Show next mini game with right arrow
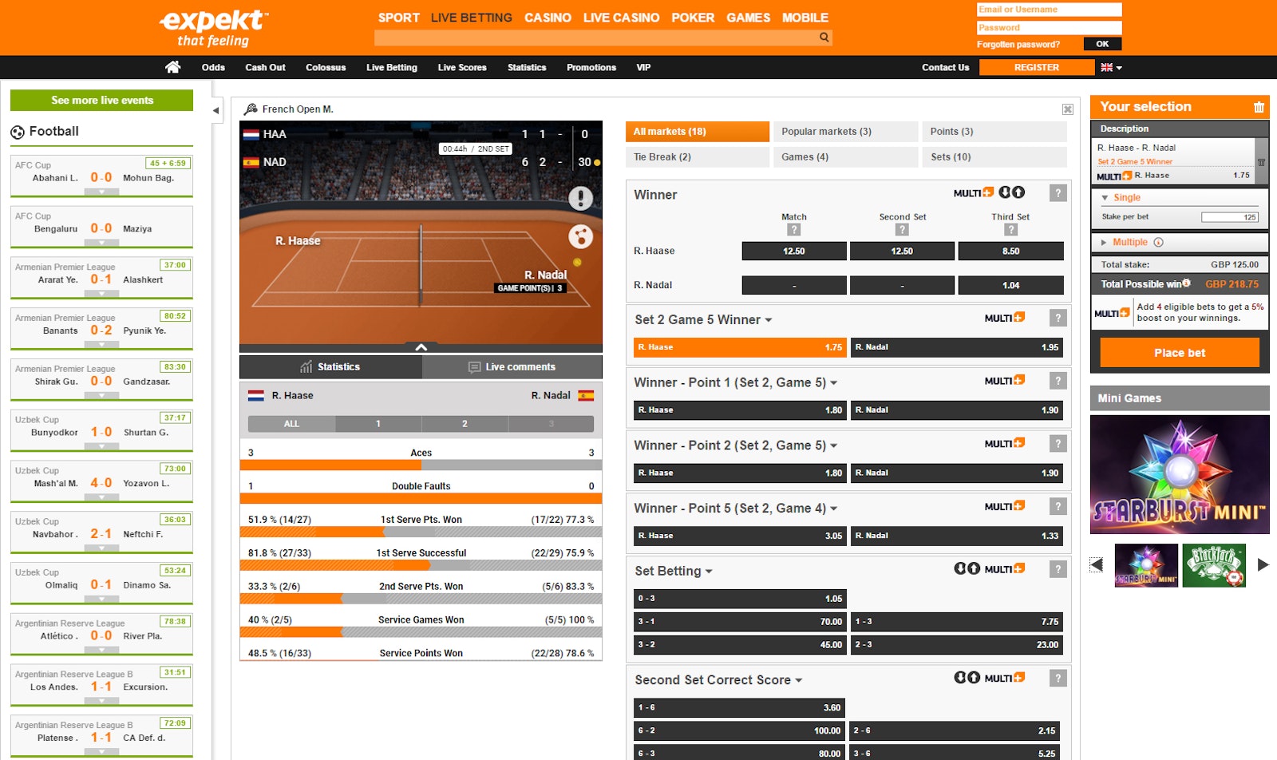The width and height of the screenshot is (1277, 760). coord(1263,564)
